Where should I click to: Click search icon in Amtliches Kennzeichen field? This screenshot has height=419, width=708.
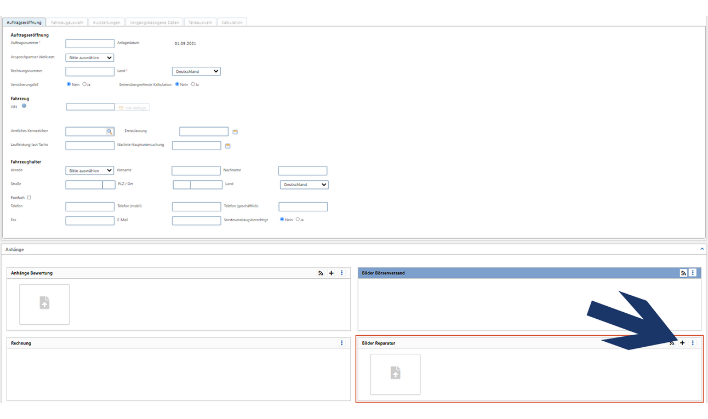[110, 132]
